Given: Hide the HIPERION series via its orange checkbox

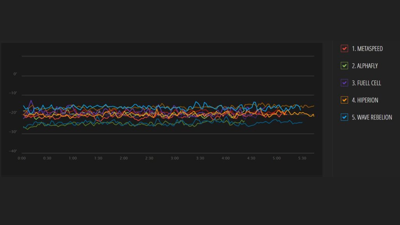Looking at the screenshot, I should tap(344, 100).
